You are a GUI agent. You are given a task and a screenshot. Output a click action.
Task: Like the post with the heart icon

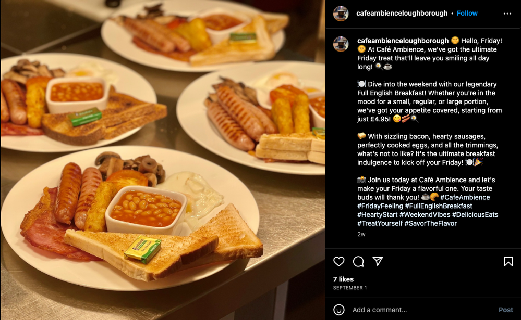339,261
